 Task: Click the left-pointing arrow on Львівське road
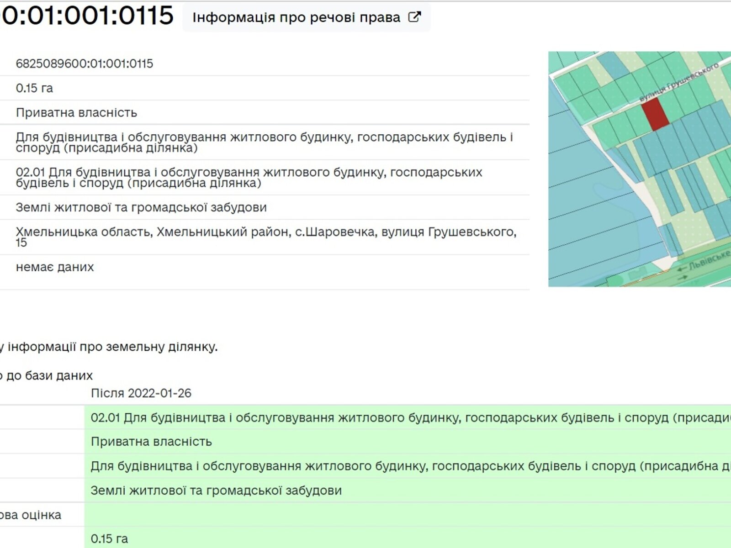(x=682, y=268)
